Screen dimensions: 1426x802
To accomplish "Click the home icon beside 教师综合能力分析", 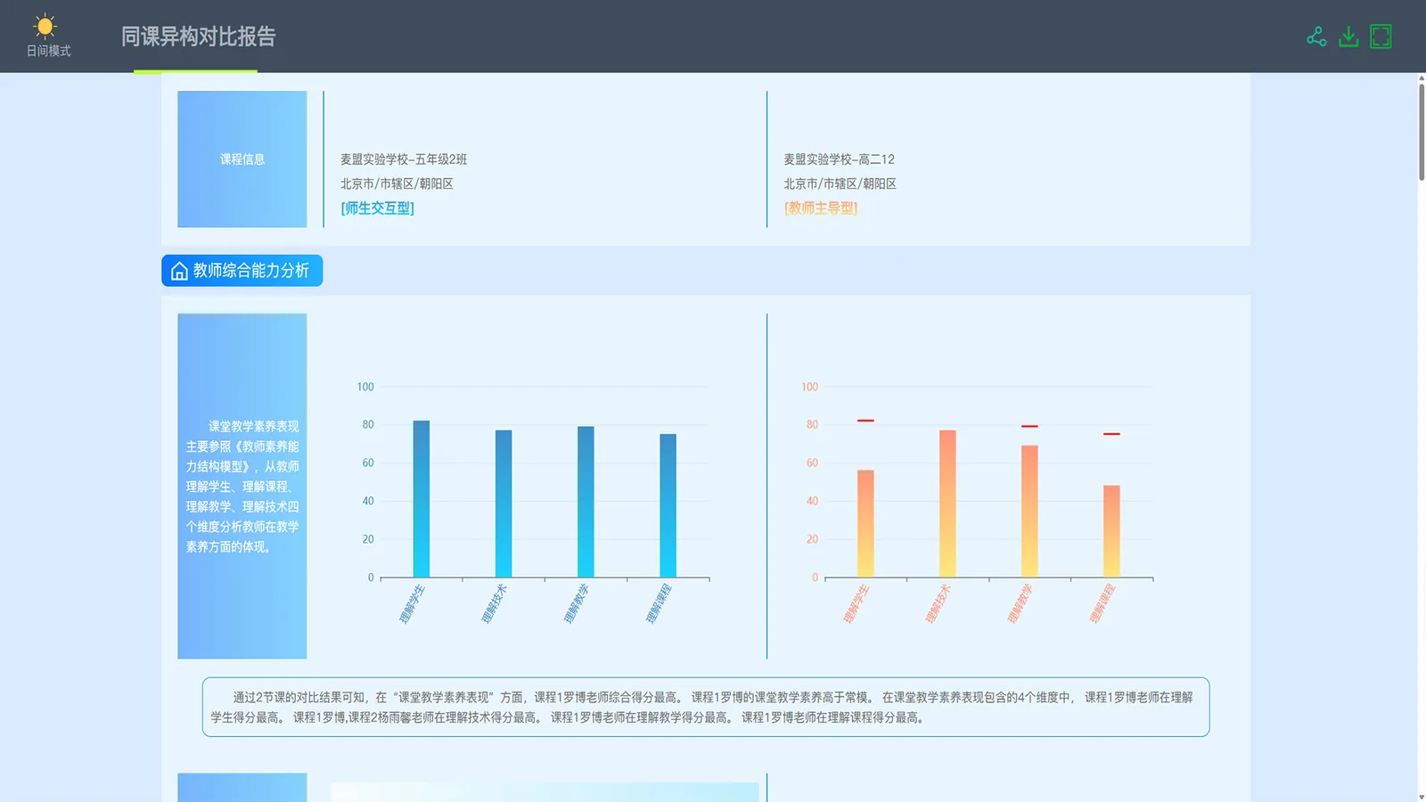I will click(179, 271).
